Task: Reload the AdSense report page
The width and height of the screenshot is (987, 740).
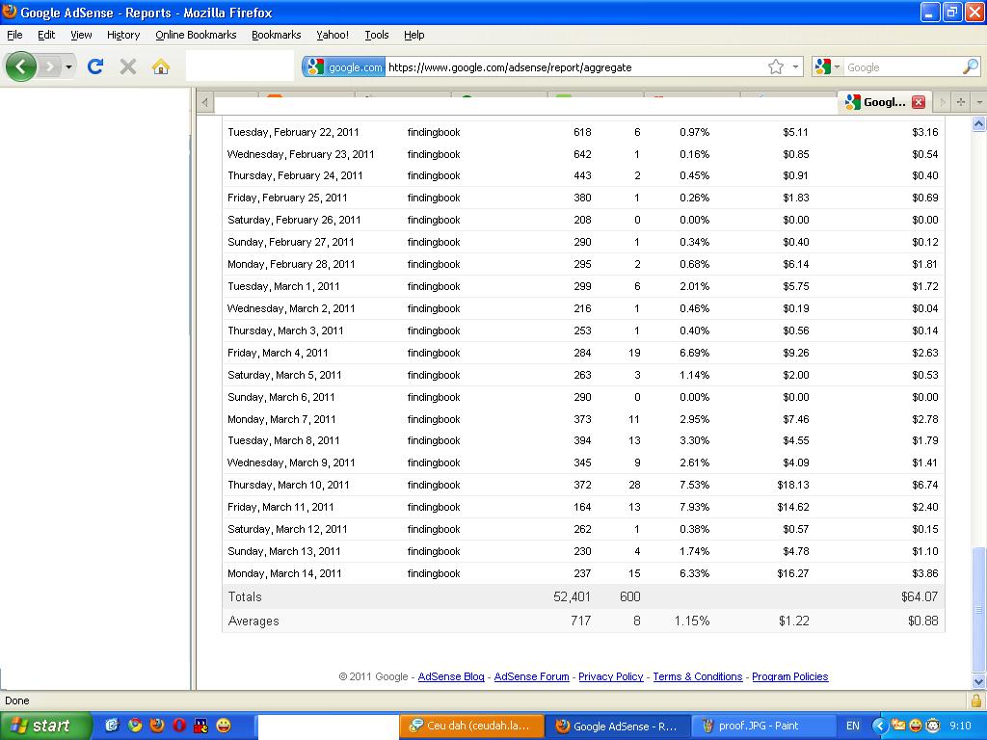Action: coord(95,66)
